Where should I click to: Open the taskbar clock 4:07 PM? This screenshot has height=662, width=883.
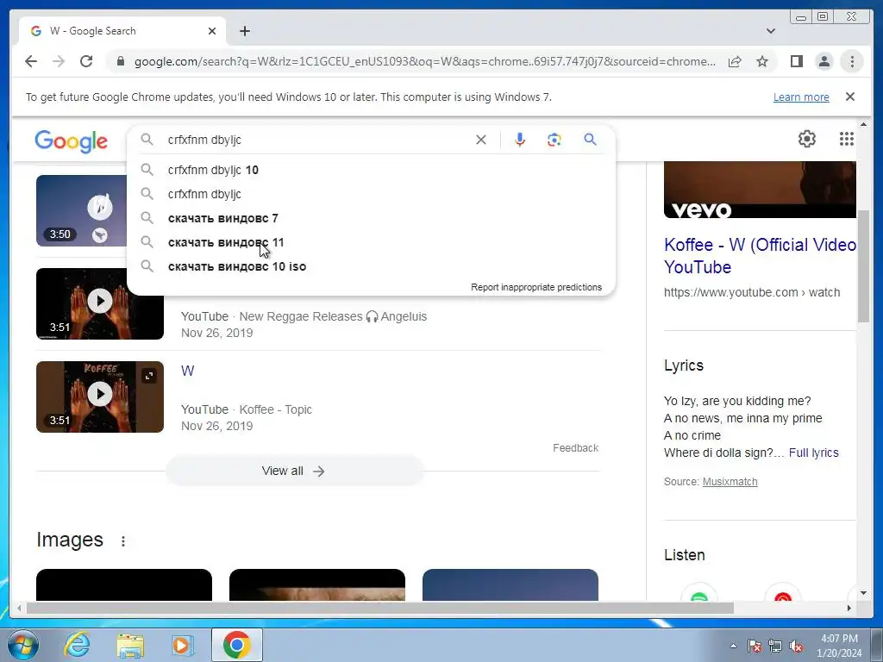(839, 646)
